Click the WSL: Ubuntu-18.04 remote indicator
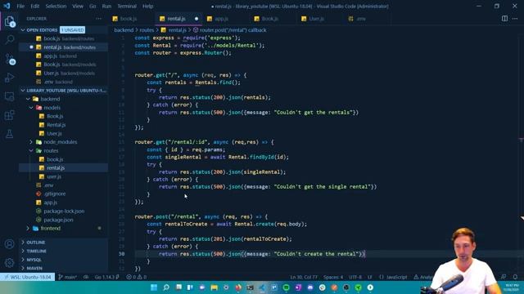Viewport: 524px width, 294px height. click(27, 277)
